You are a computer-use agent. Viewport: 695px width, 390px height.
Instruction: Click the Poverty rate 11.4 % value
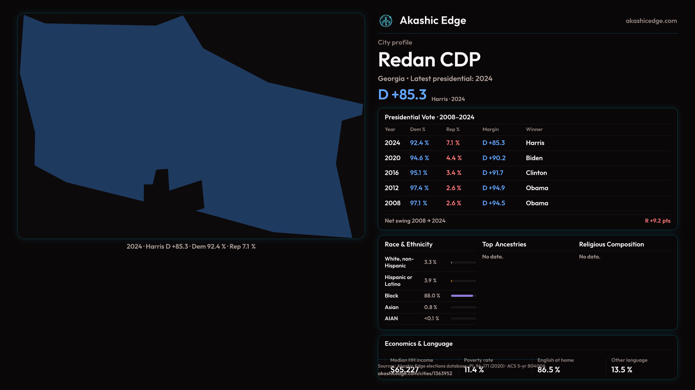(x=473, y=370)
